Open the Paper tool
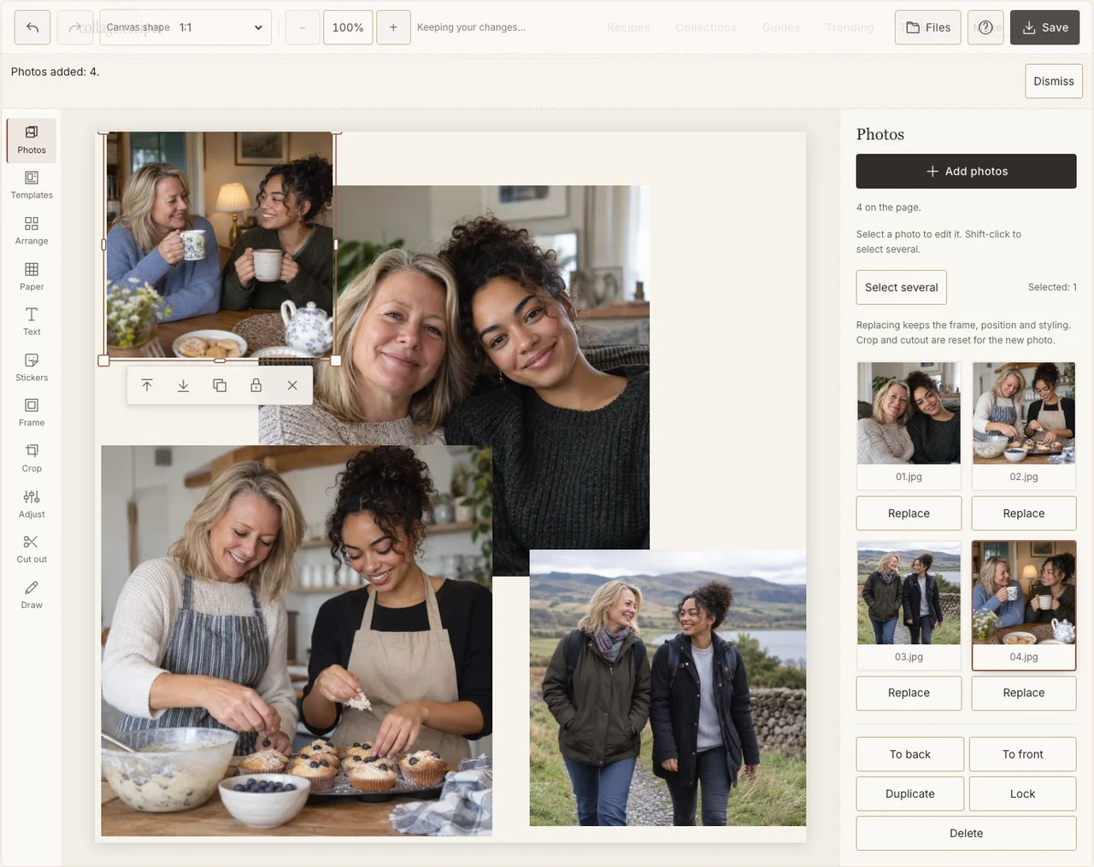This screenshot has height=867, width=1094. (32, 277)
